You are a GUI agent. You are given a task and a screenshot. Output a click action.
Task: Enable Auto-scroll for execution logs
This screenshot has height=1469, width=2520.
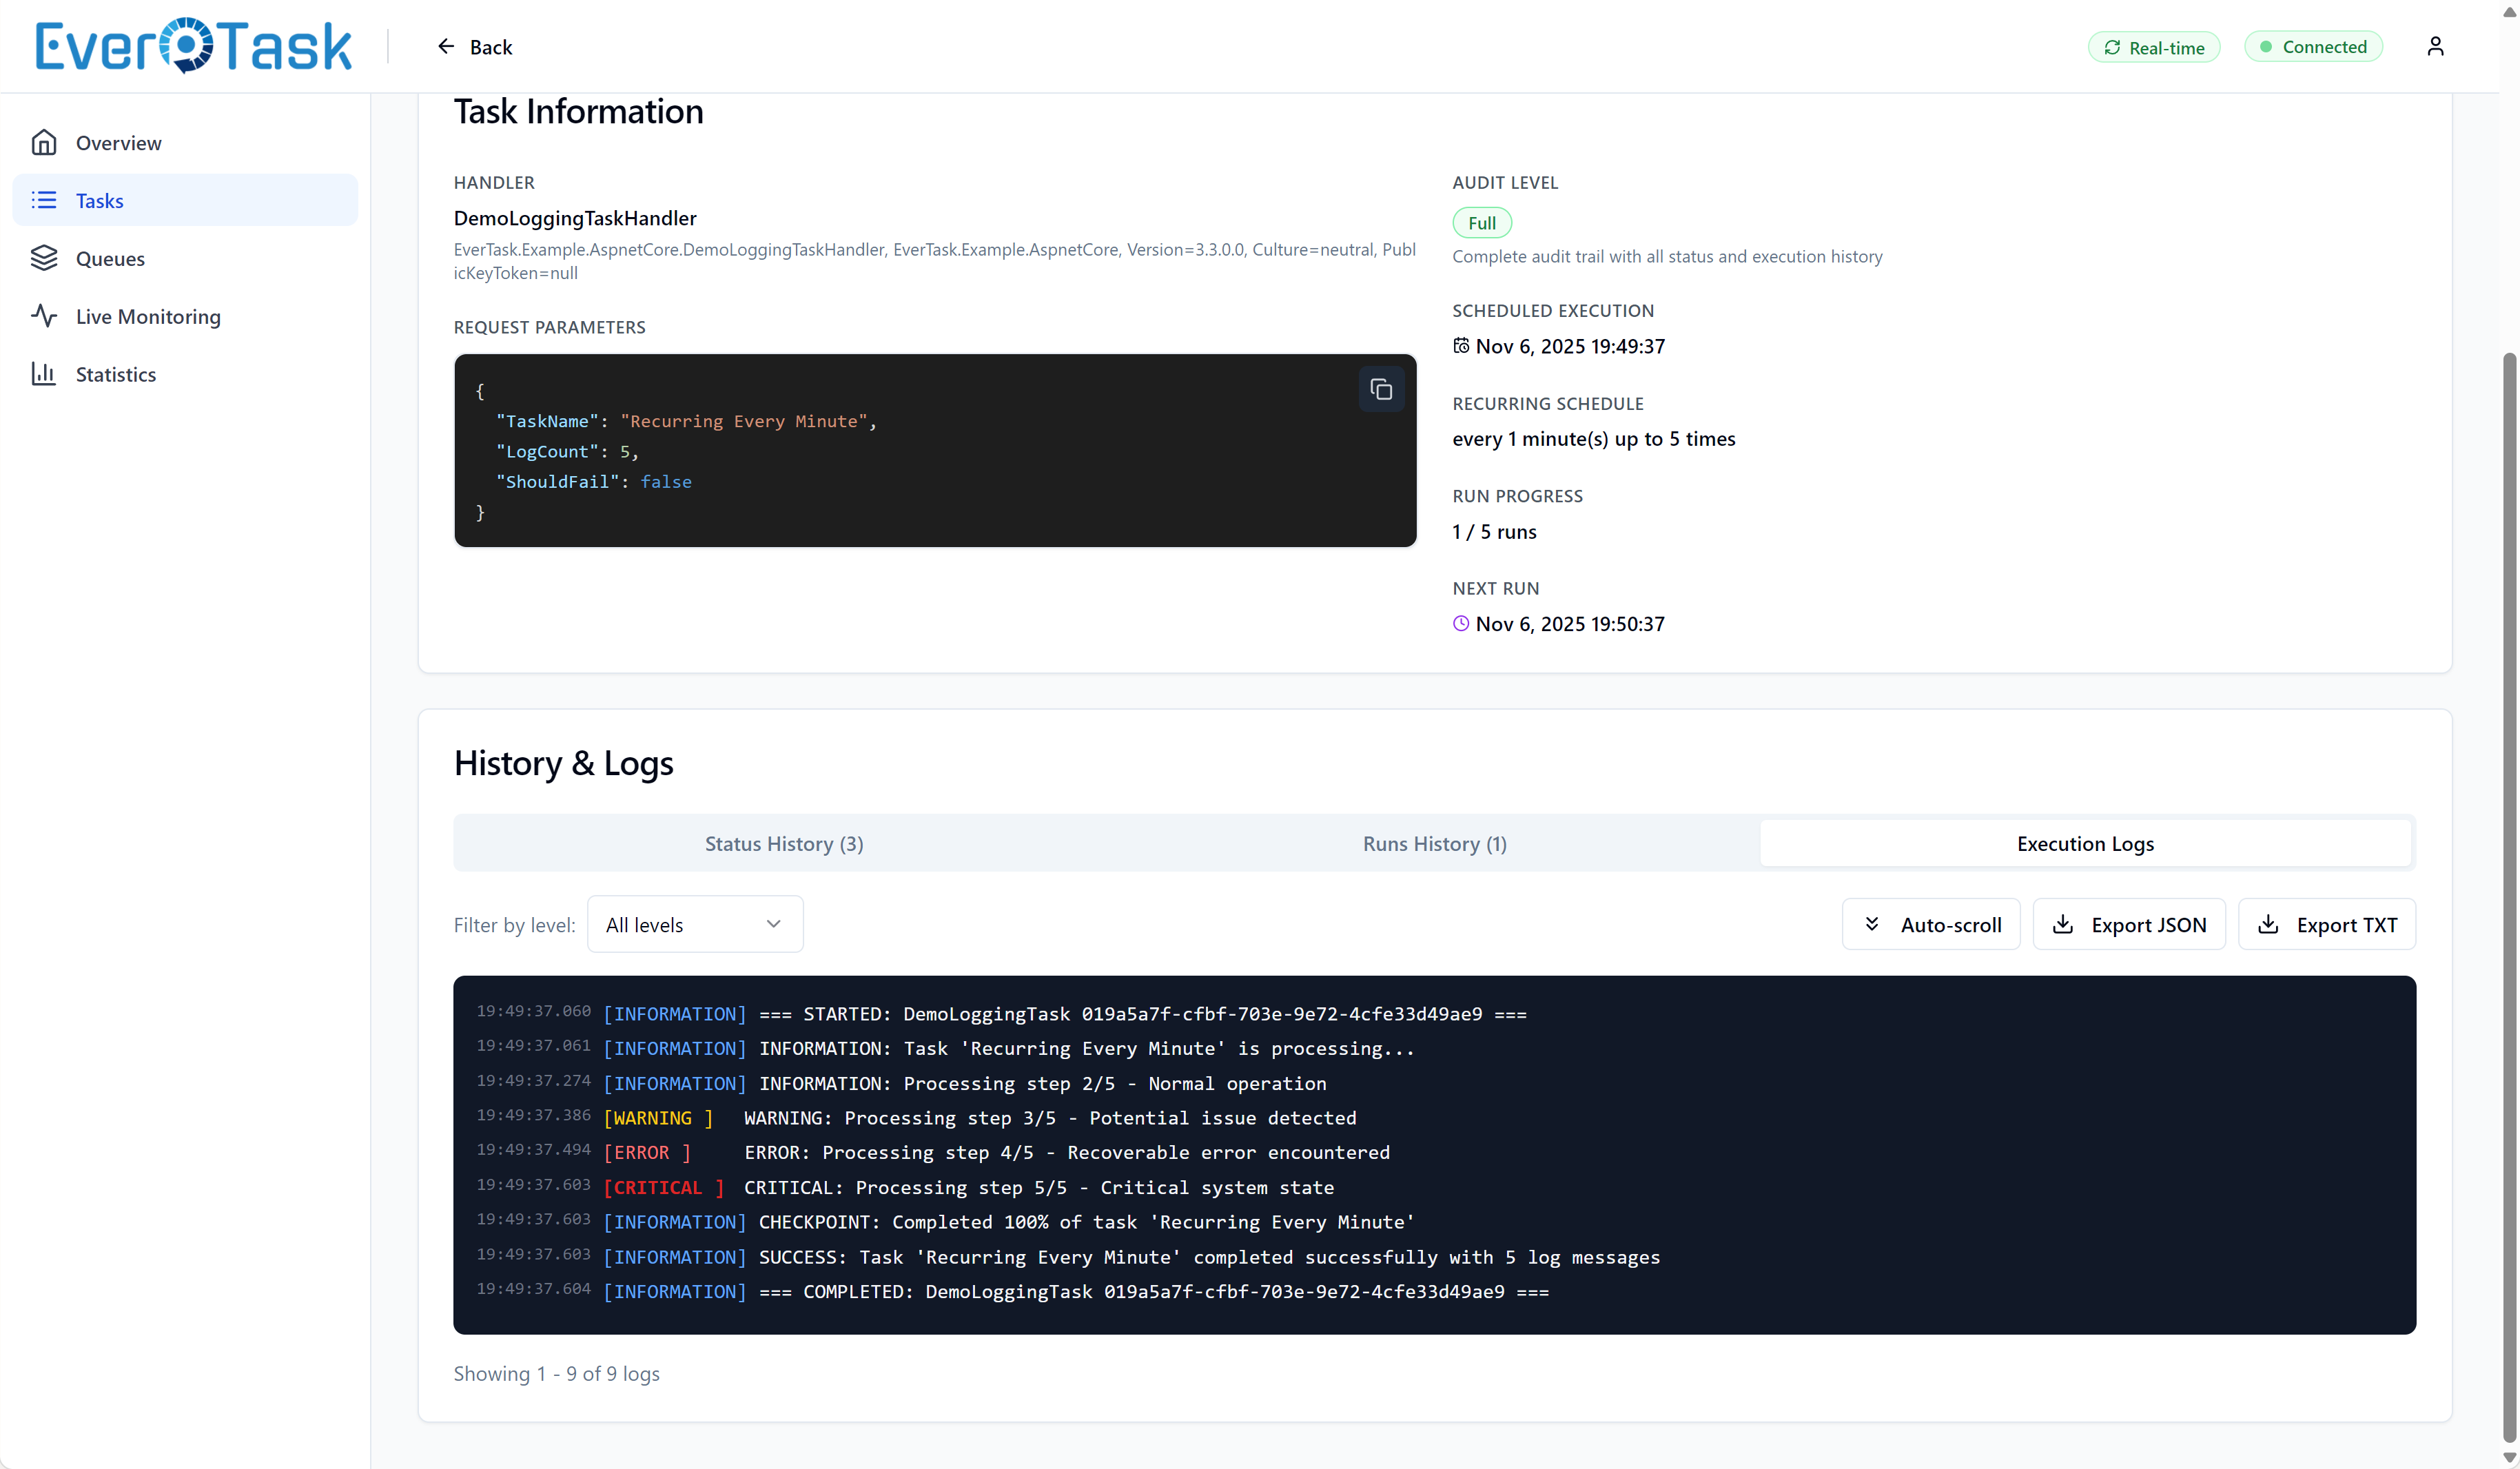pyautogui.click(x=1931, y=924)
